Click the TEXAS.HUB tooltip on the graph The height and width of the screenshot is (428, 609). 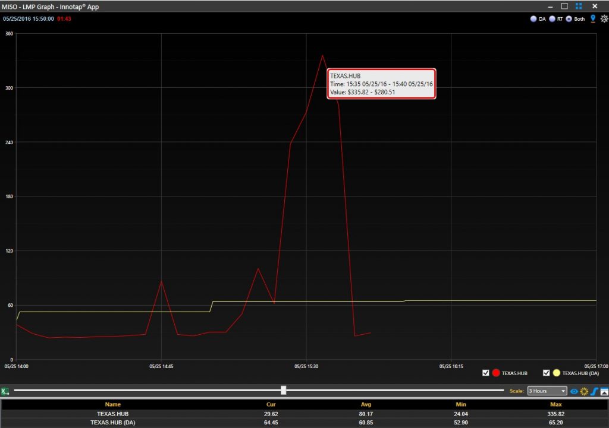coord(381,84)
